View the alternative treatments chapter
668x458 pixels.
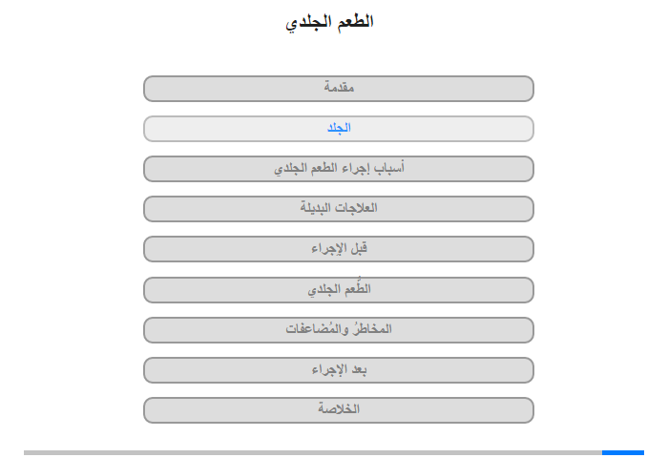[x=339, y=208]
